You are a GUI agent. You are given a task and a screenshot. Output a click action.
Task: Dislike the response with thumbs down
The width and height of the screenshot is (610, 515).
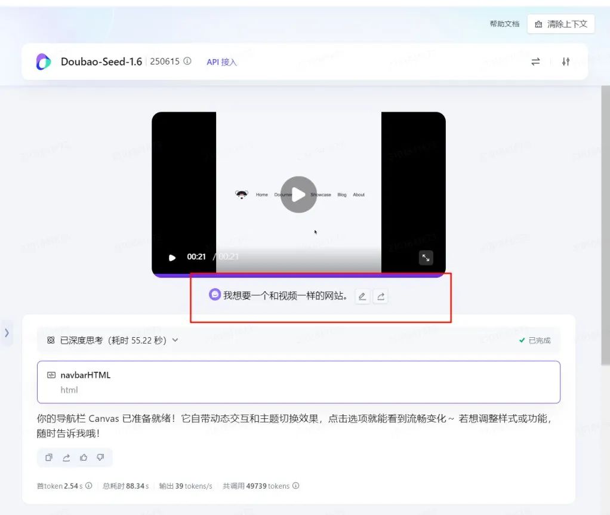click(x=100, y=458)
